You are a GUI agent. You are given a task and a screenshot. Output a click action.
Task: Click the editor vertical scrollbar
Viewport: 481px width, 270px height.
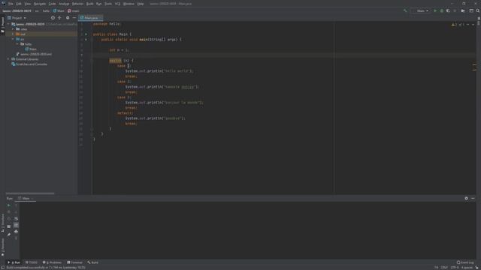(x=474, y=107)
